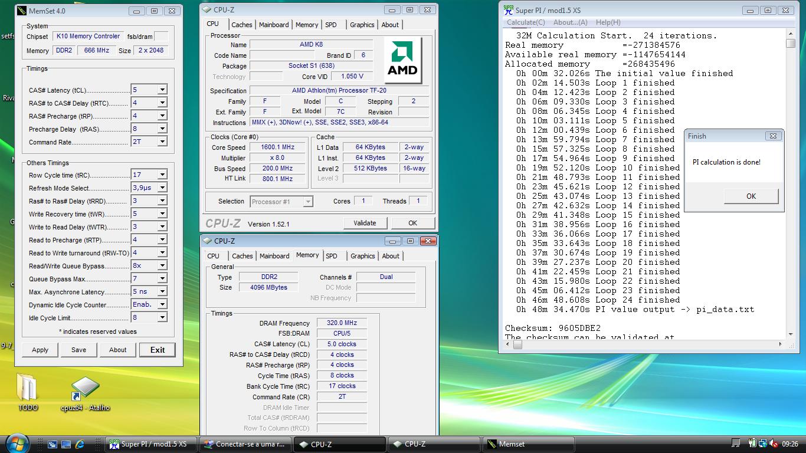Open the cpuz64 - Atalho desktop shortcut
This screenshot has height=453, width=806.
pos(86,393)
